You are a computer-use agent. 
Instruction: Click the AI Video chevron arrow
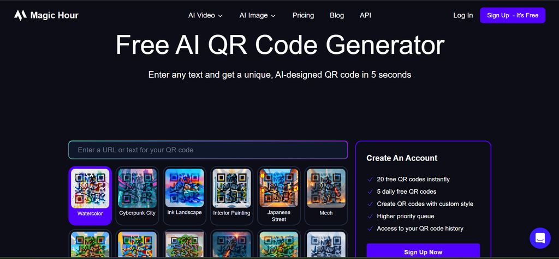(221, 16)
